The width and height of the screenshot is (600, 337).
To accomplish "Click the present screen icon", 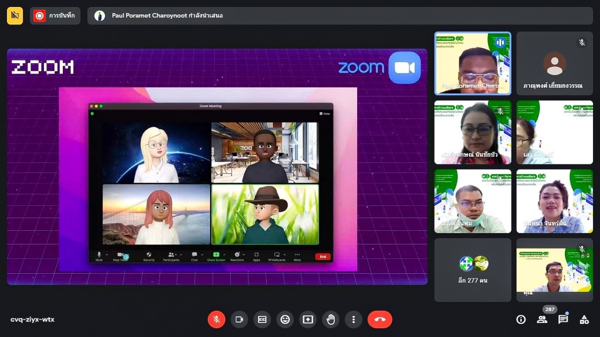I will (308, 320).
